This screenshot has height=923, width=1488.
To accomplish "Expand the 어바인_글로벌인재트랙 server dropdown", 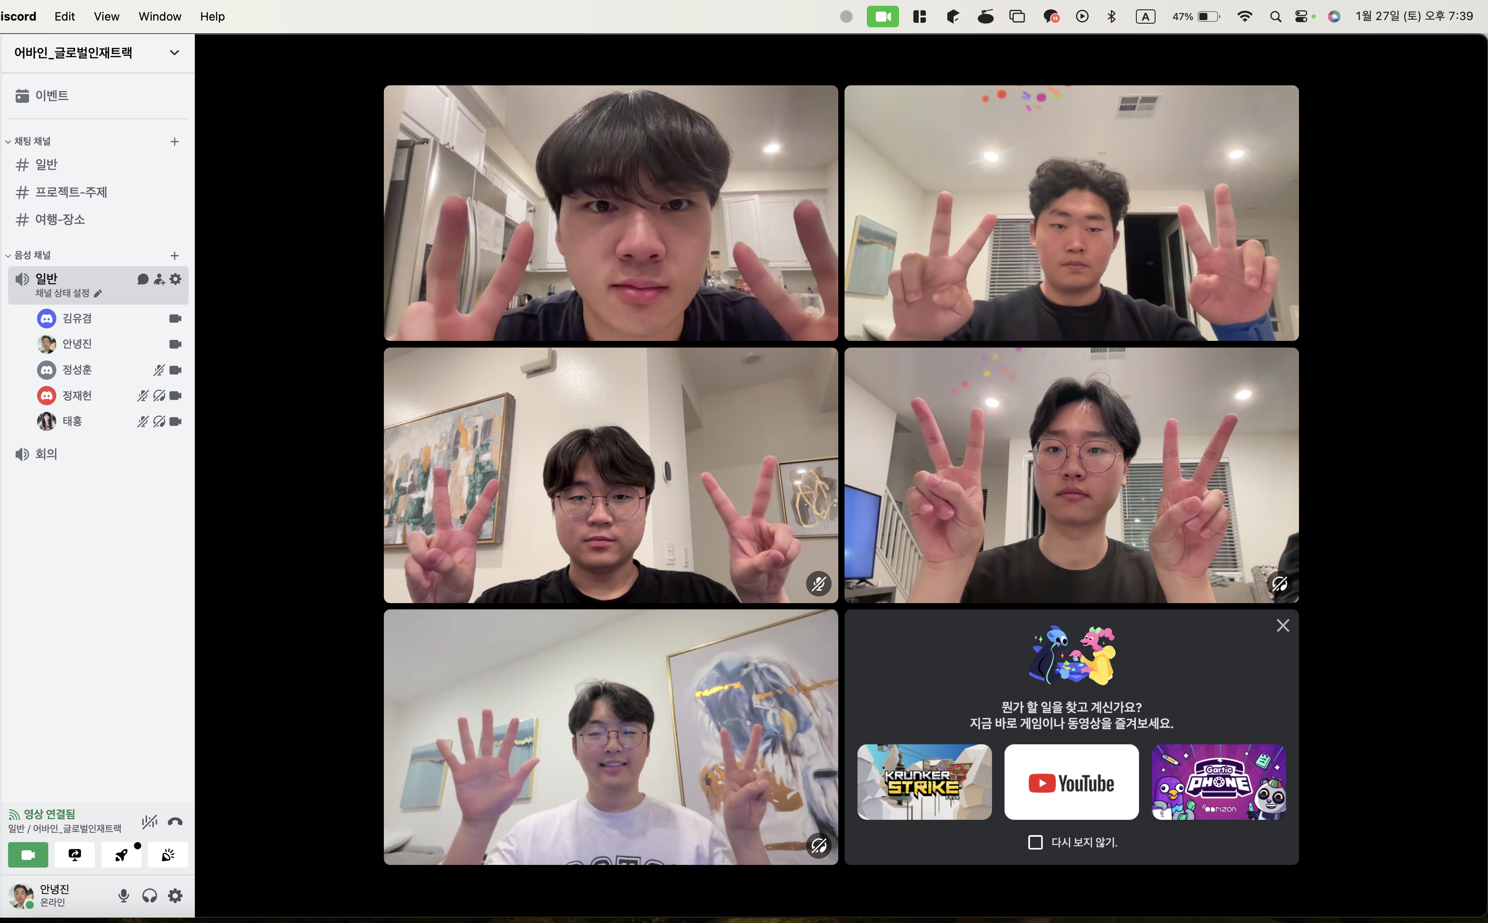I will pos(175,53).
